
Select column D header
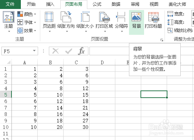pos(102,62)
